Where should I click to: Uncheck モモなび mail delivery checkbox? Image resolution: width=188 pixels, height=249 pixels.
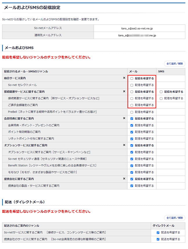tap(132, 172)
